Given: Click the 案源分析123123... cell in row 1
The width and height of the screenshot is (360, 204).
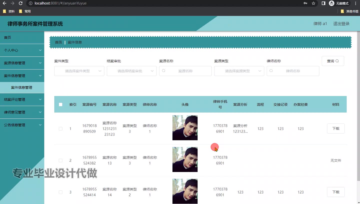Looking at the screenshot, I should (x=240, y=128).
